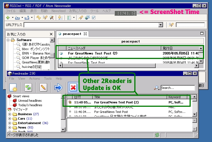
Task: Click the Search... field in Feedreader
Action: pos(178,88)
